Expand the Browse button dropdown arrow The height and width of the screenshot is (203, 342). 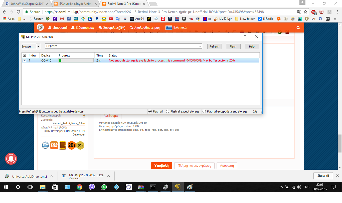point(38,46)
